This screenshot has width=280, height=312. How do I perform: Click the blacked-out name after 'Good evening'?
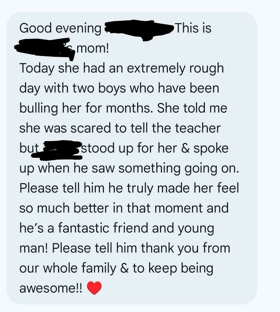click(138, 30)
